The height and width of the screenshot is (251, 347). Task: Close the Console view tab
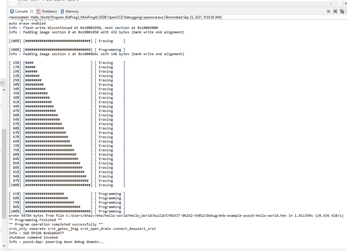click(31, 11)
